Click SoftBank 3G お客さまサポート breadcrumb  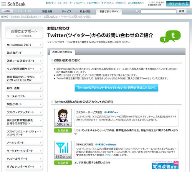pyautogui.click(x=26, y=17)
